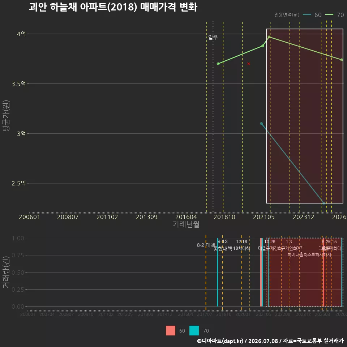Click 202105 on the price chart x-axis
Image resolution: width=347 pixels, height=347 pixels.
pos(264,217)
